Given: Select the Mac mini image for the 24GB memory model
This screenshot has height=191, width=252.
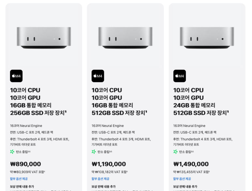Looking at the screenshot, I should [207, 38].
